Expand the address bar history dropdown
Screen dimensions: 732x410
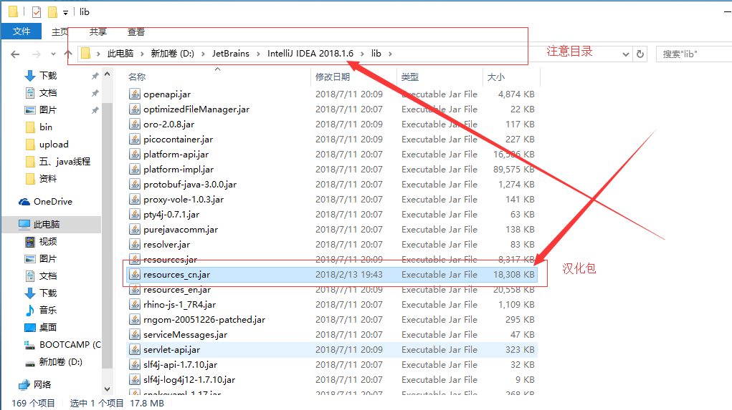(626, 54)
